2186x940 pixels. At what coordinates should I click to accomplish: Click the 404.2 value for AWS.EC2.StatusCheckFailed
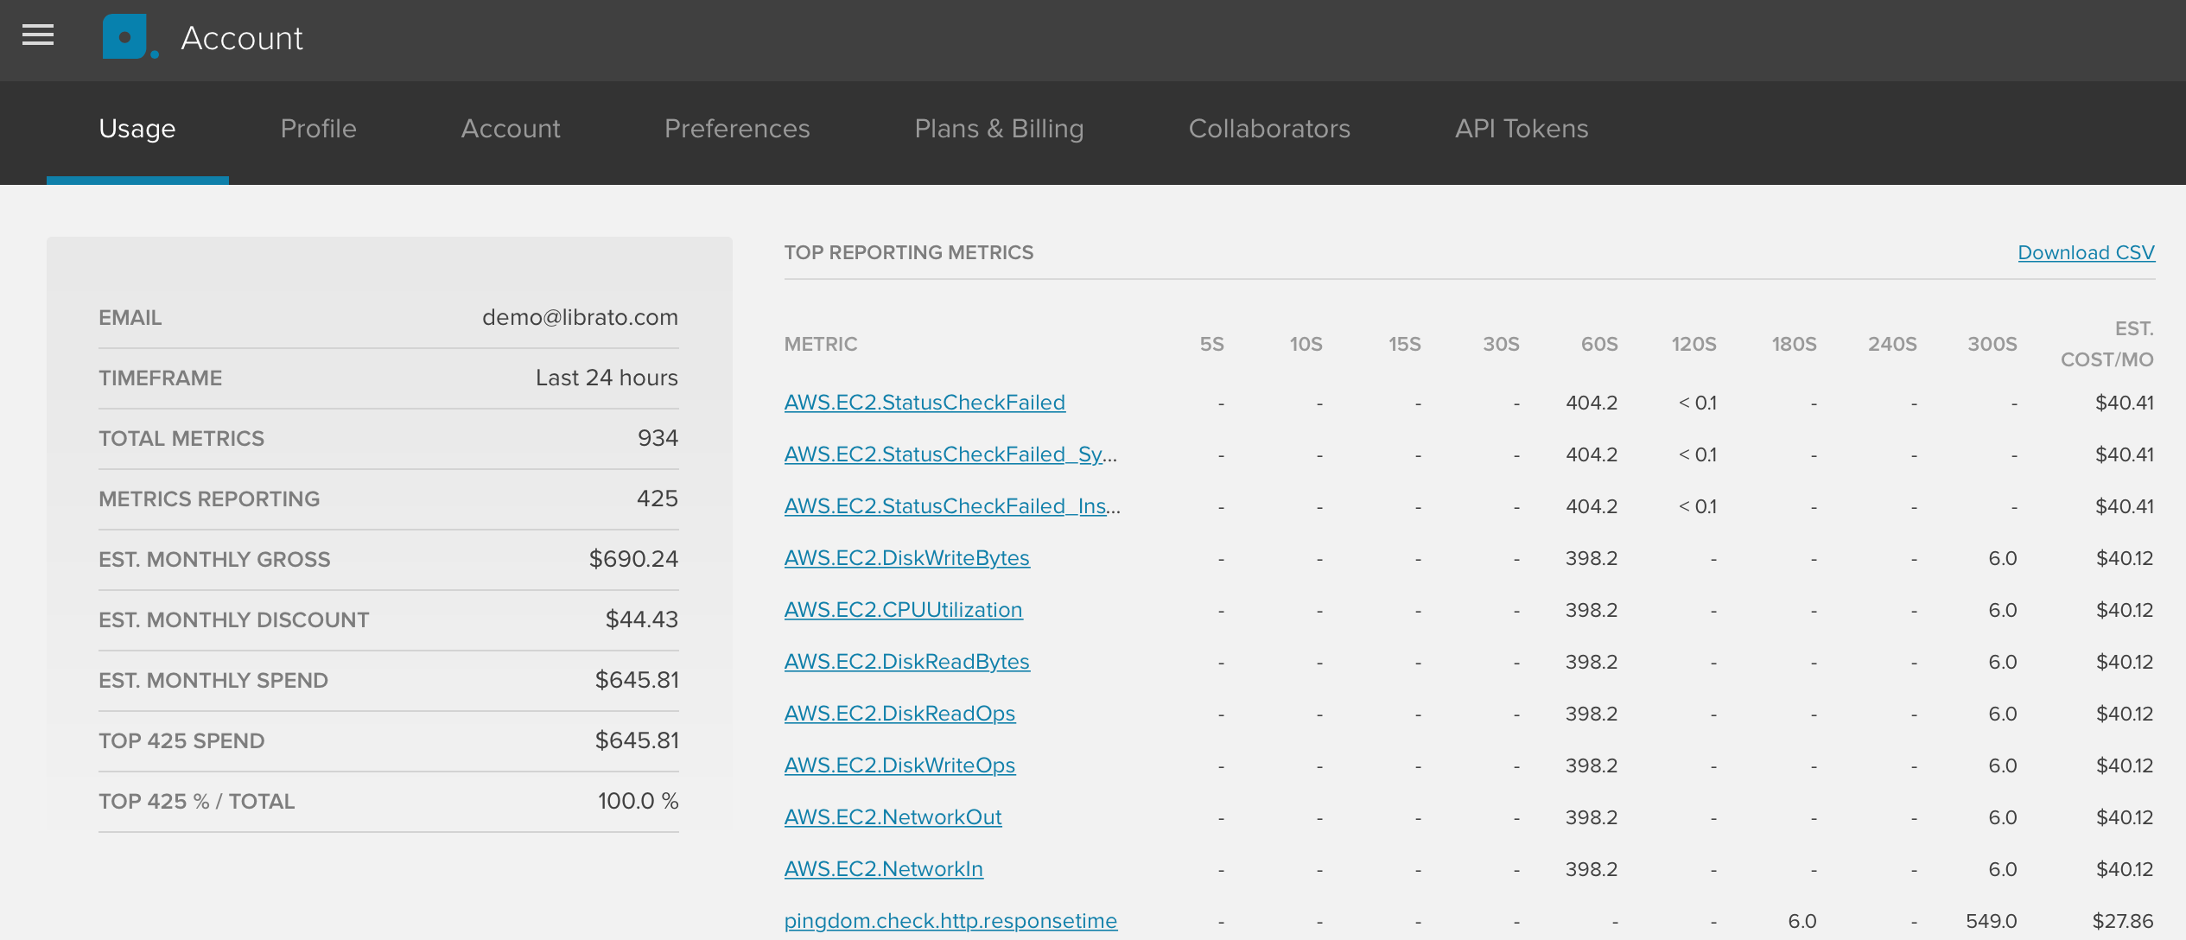click(1592, 403)
